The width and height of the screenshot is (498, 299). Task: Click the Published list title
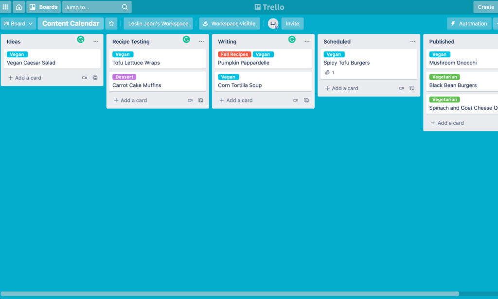point(442,42)
